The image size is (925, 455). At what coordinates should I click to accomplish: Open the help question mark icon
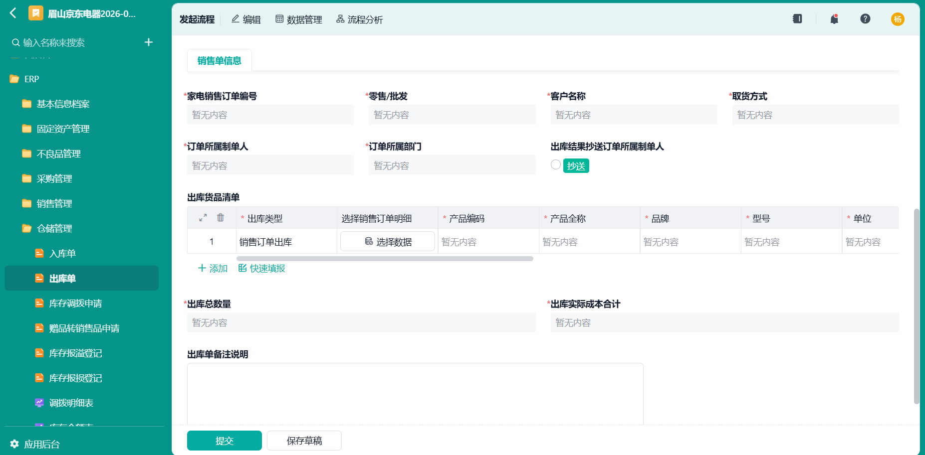(865, 19)
